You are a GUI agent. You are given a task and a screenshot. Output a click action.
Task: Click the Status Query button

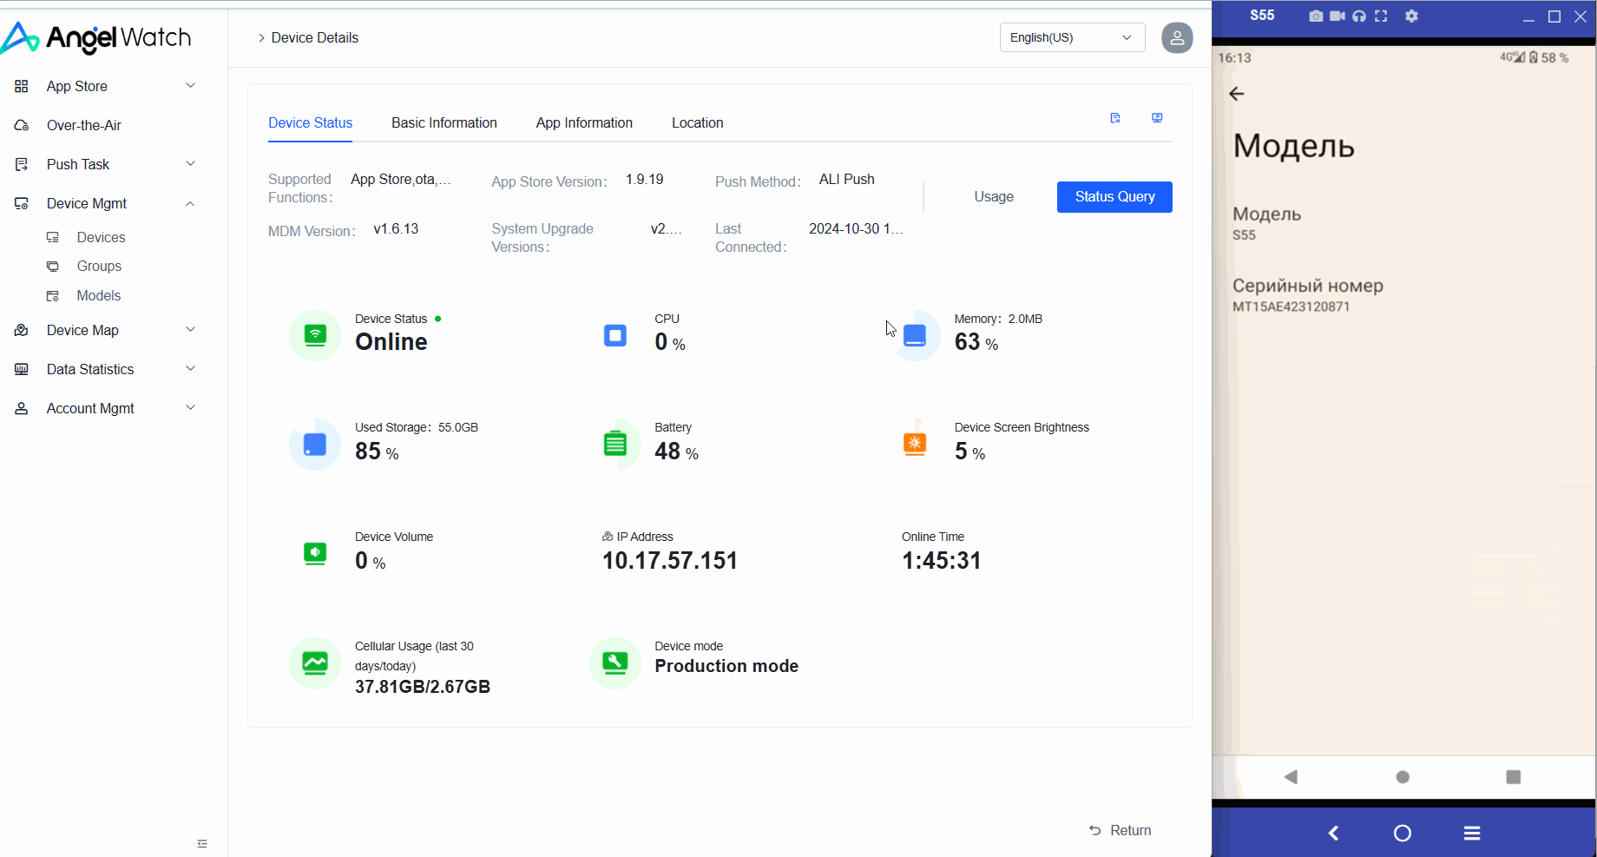pyautogui.click(x=1114, y=197)
